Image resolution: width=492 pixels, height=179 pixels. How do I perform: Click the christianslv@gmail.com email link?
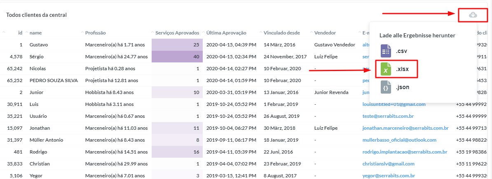[x=388, y=164]
